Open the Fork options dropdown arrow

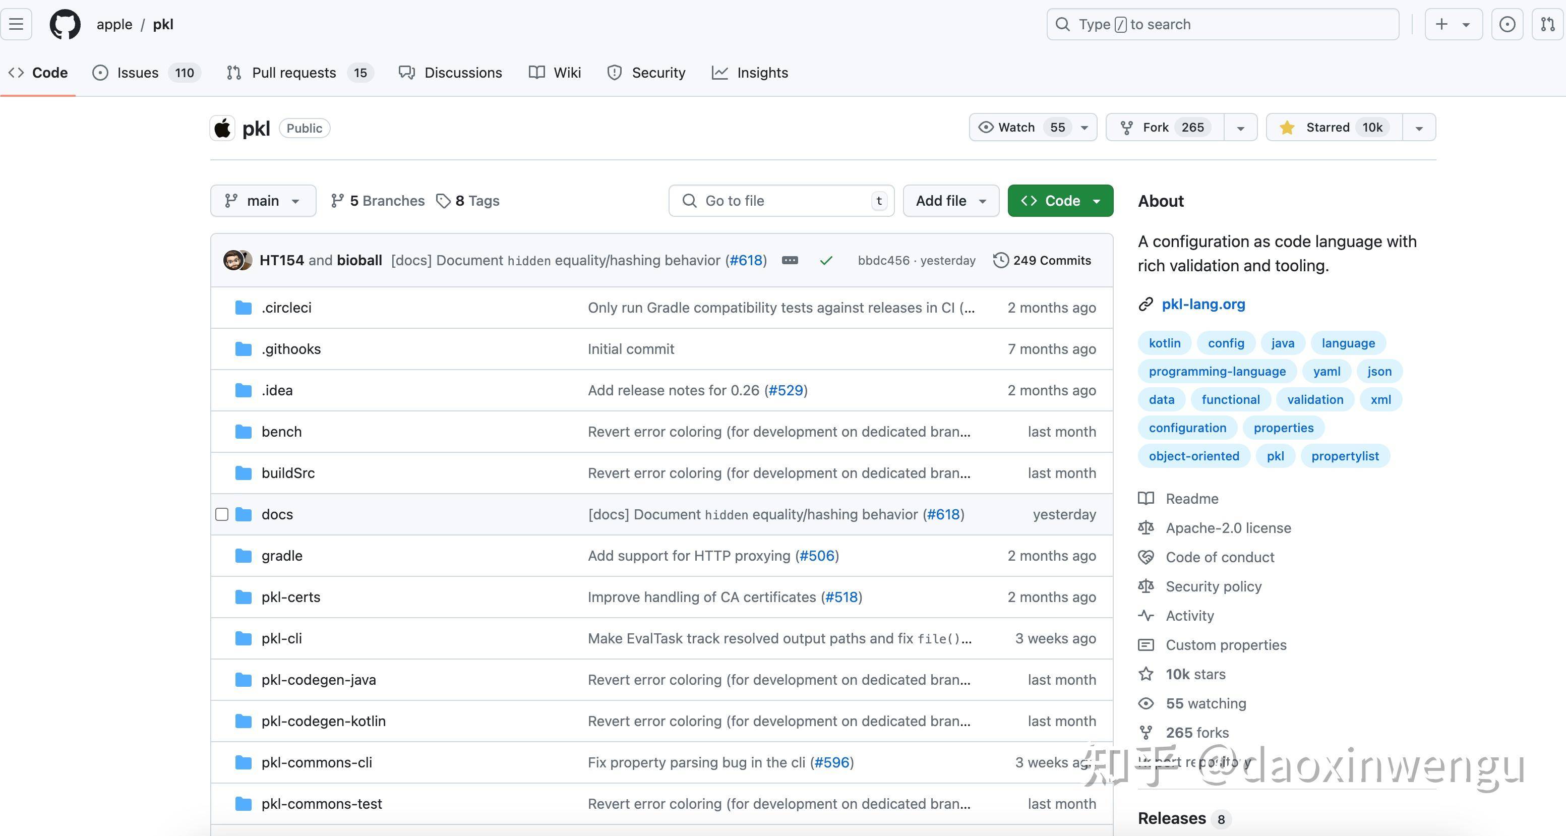1241,128
